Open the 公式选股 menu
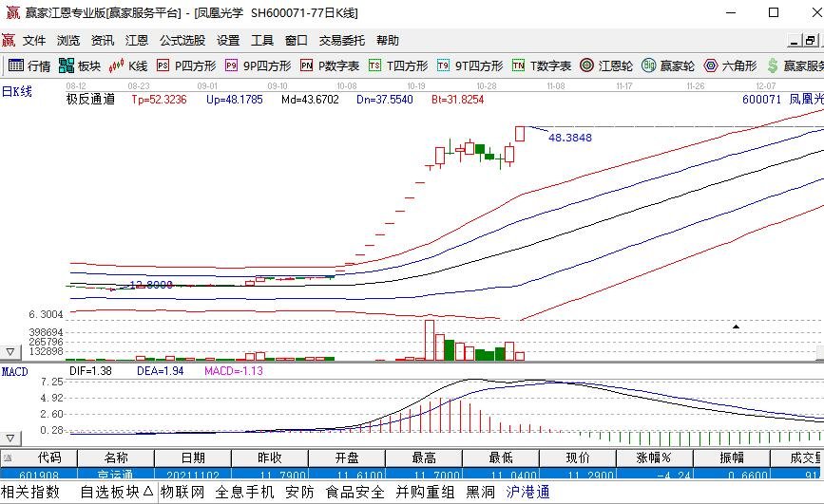Image resolution: width=824 pixels, height=504 pixels. coord(182,41)
